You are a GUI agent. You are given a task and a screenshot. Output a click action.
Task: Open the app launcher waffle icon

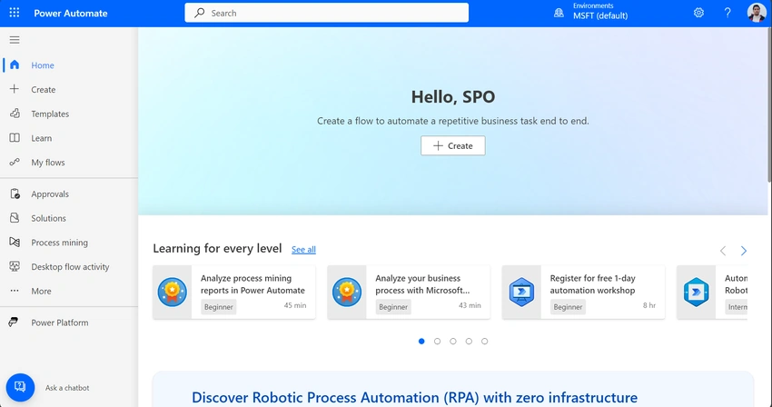click(x=15, y=13)
